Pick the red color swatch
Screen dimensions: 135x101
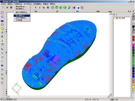pos(133,37)
